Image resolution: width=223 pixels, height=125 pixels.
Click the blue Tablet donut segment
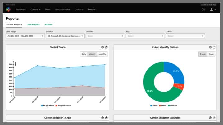[175, 72]
